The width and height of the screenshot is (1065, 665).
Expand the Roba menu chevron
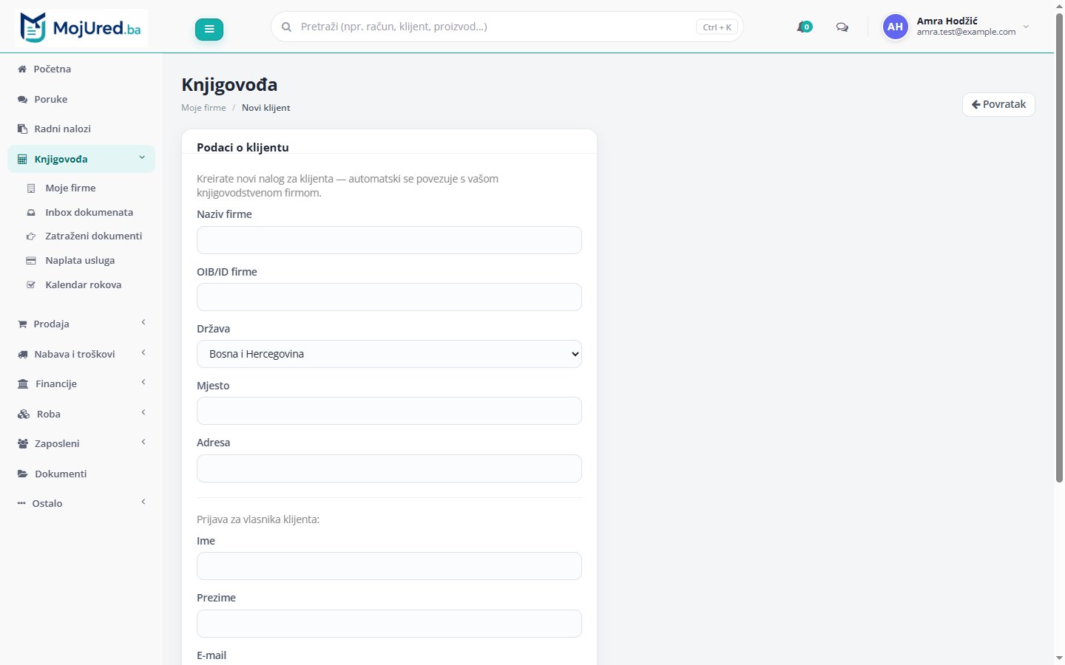point(143,412)
